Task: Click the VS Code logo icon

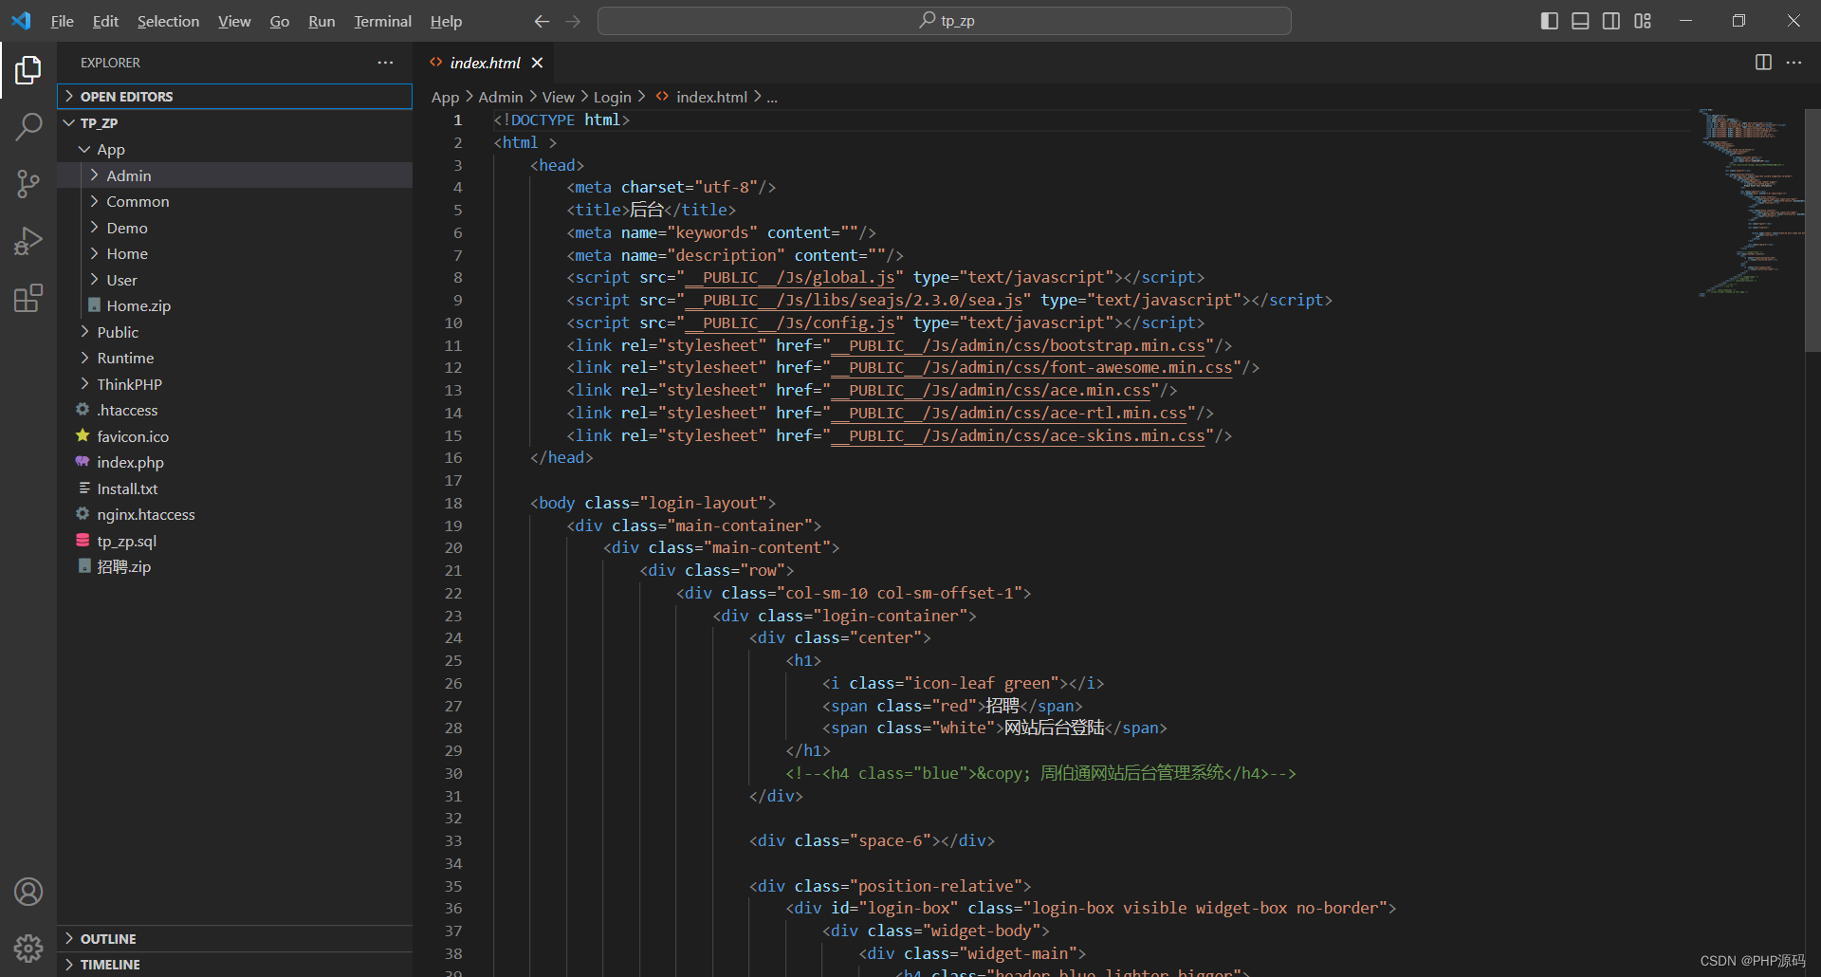Action: coord(21,21)
